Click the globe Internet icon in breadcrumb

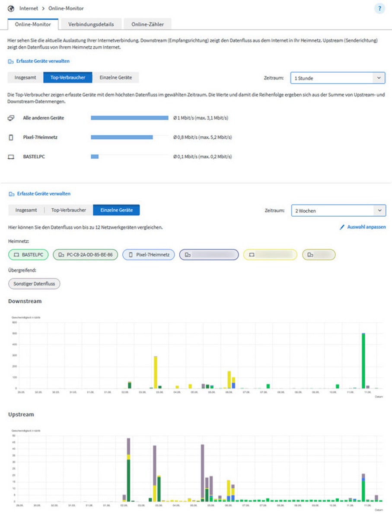coord(11,8)
